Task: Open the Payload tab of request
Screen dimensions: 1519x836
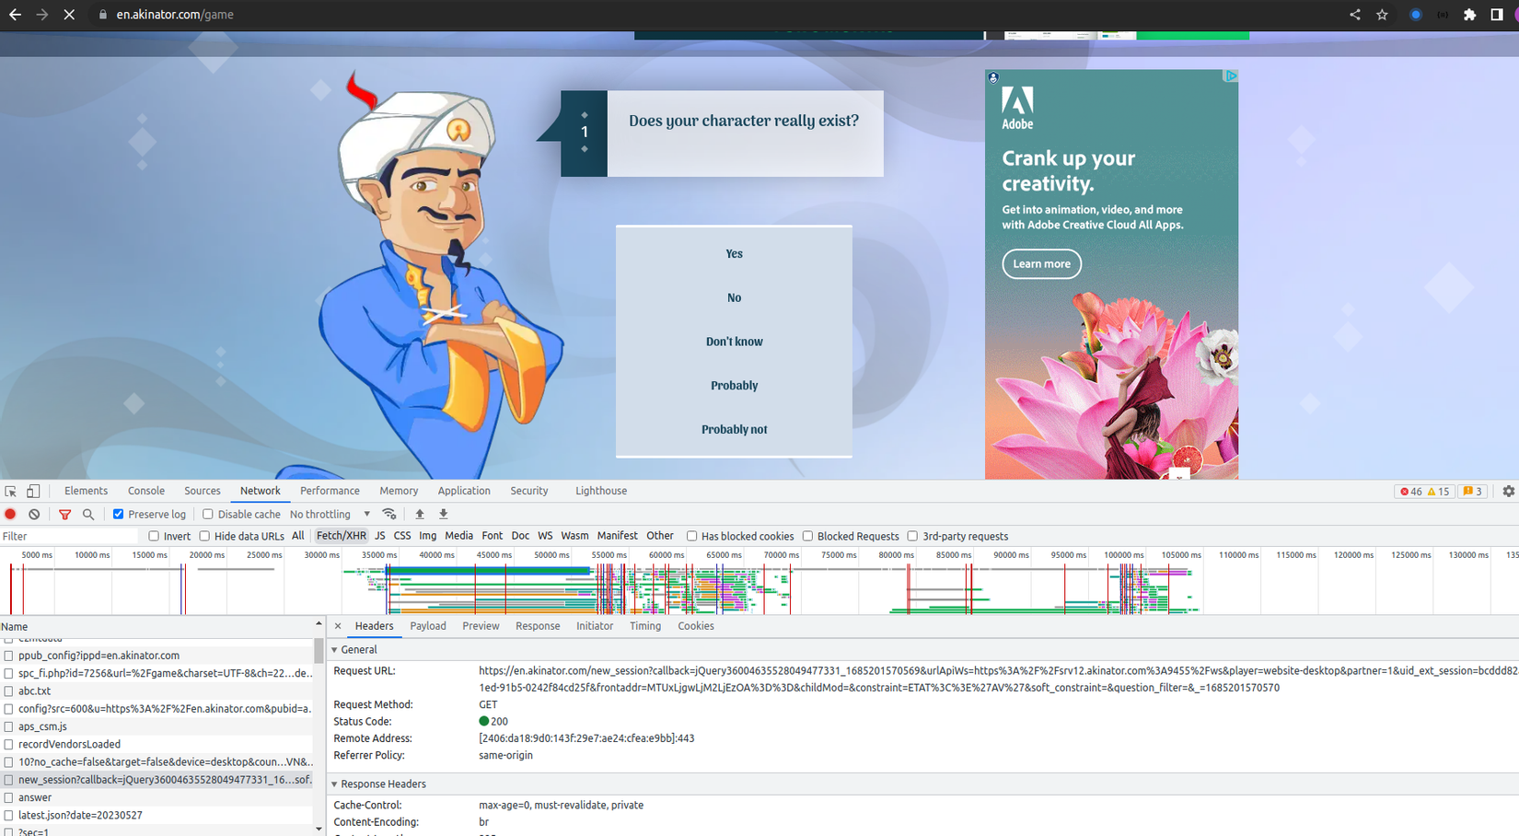Action: 427,626
